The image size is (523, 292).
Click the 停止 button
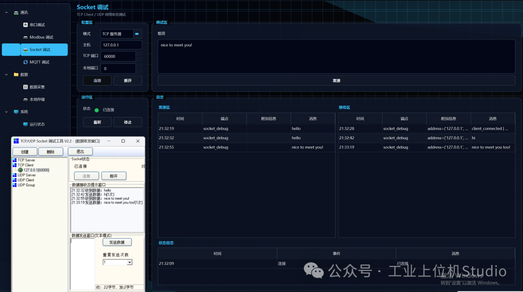[x=128, y=122]
